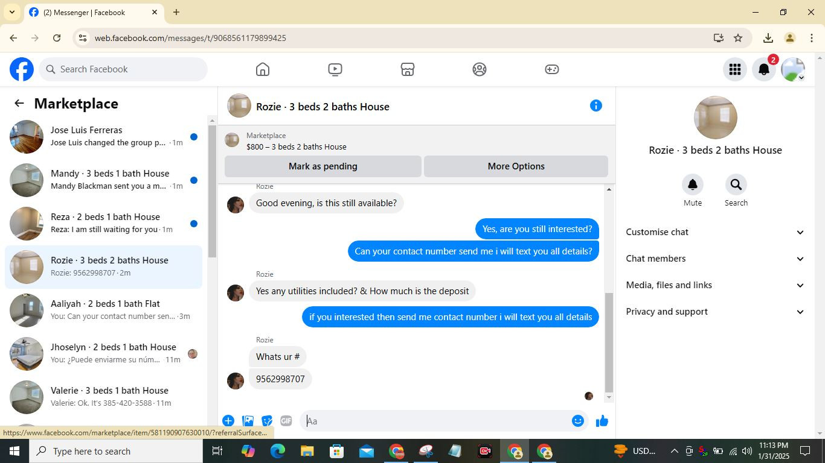Go back with browser back arrow
The width and height of the screenshot is (825, 463).
[x=13, y=38]
